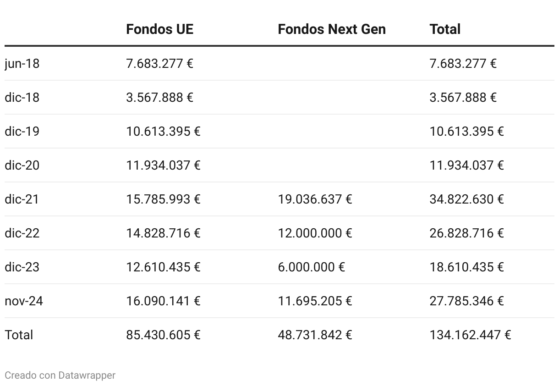Select the 134.162.447 € grand total
The image size is (559, 386).
470,335
